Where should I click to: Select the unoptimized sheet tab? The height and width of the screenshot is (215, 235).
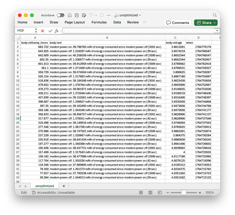[x=45, y=186]
